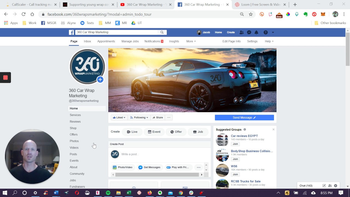Open Spotify from the taskbar
The image size is (350, 197).
(108, 193)
